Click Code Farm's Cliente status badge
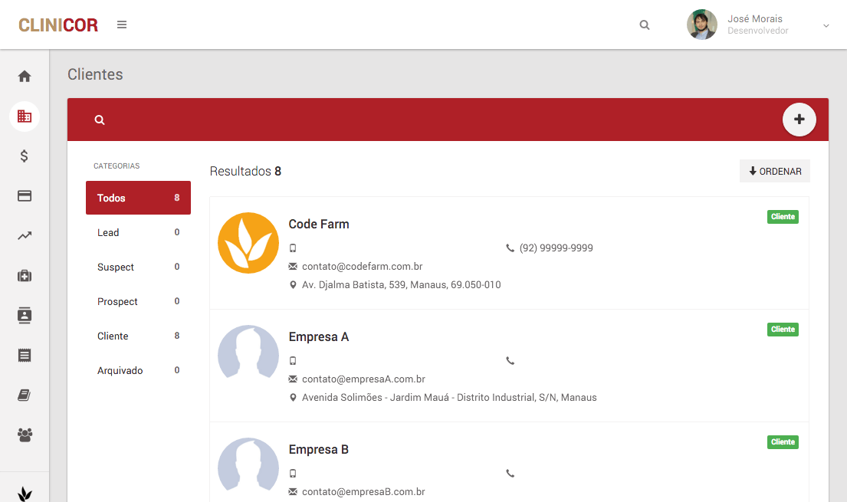This screenshot has height=502, width=847. click(x=783, y=217)
